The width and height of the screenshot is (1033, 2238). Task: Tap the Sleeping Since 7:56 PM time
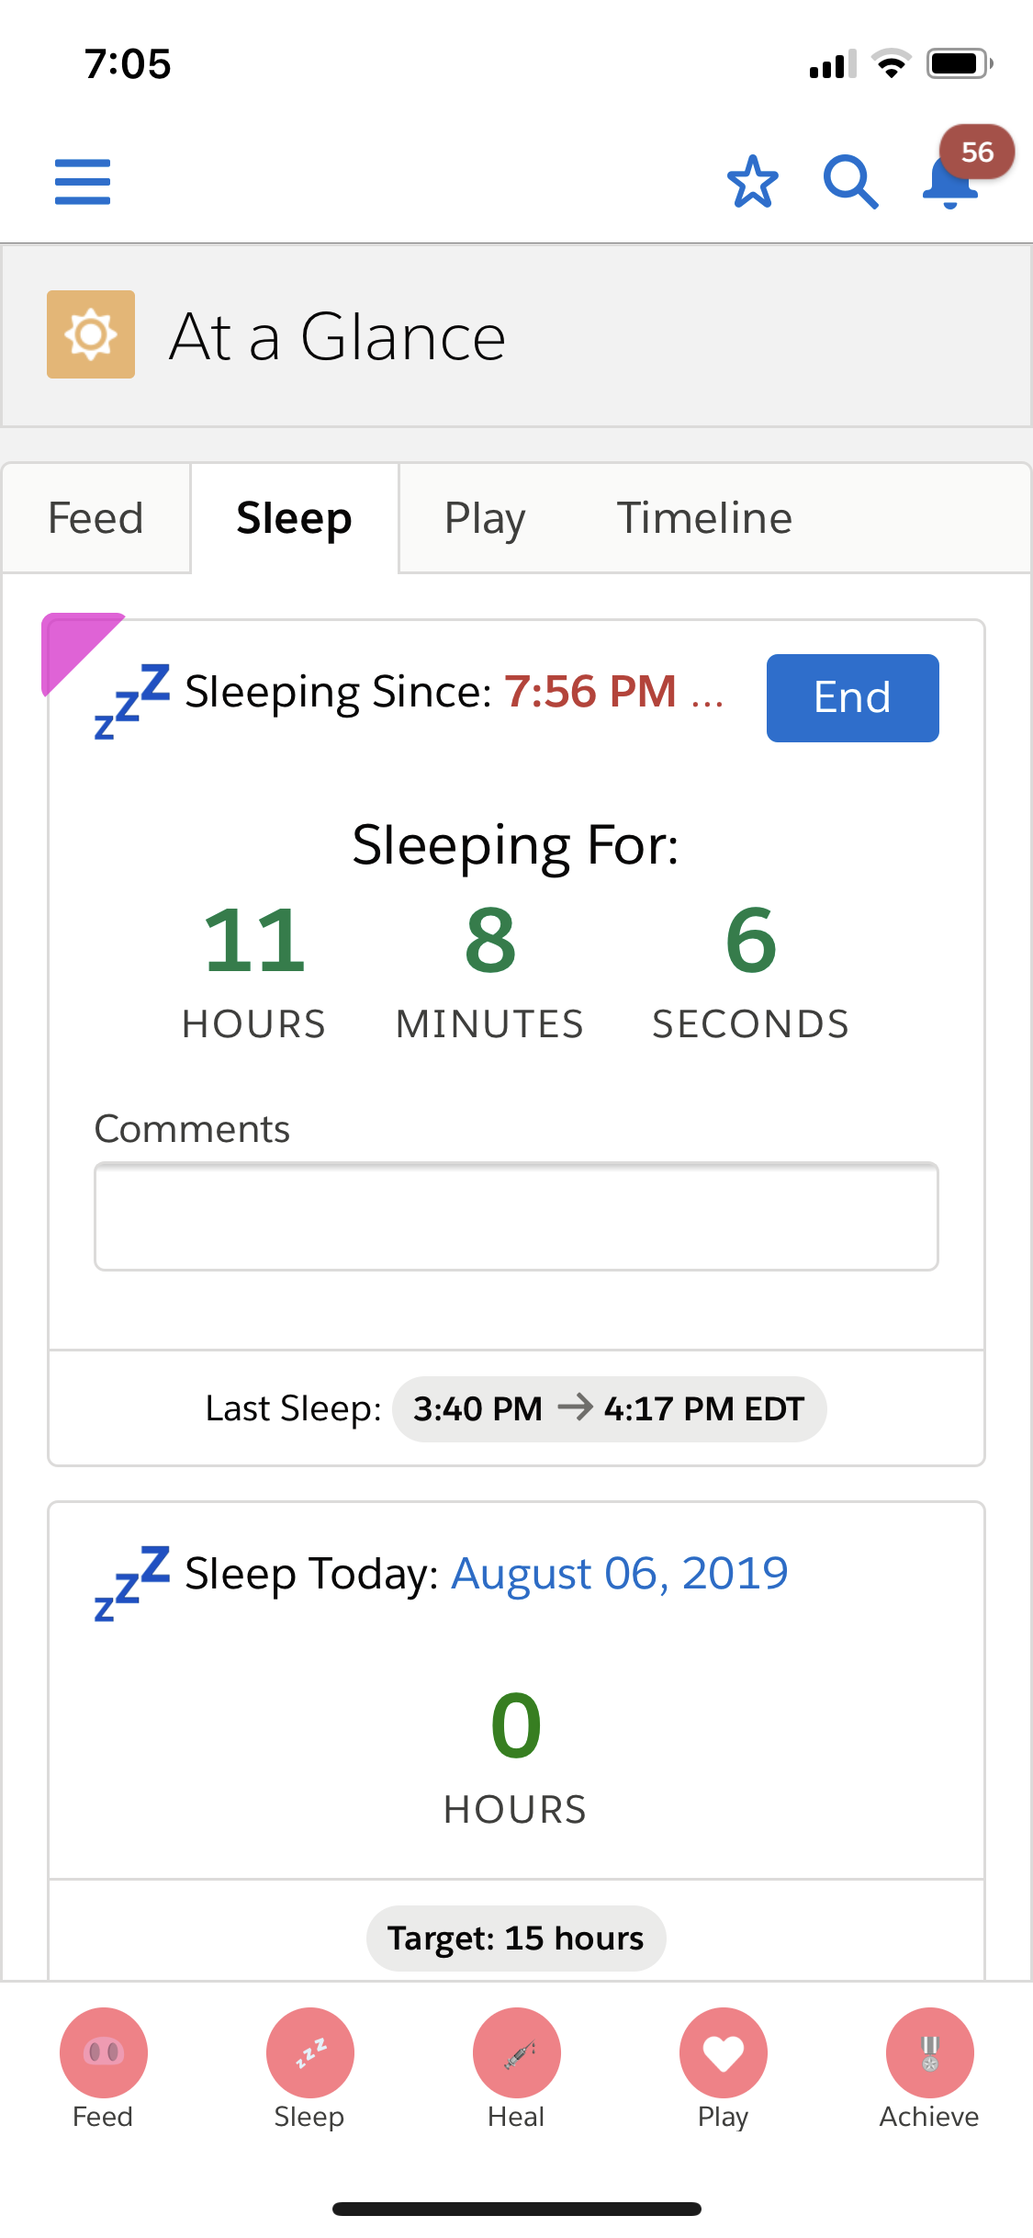pyautogui.click(x=590, y=691)
